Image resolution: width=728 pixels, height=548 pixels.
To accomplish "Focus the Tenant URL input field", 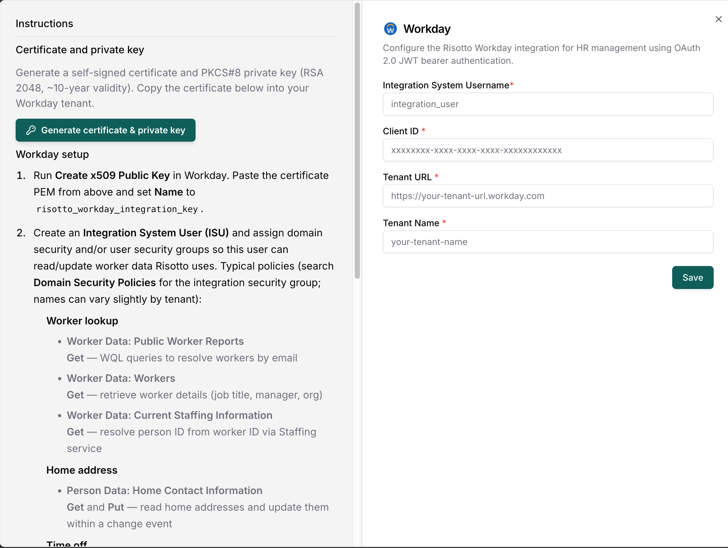I will coord(548,196).
